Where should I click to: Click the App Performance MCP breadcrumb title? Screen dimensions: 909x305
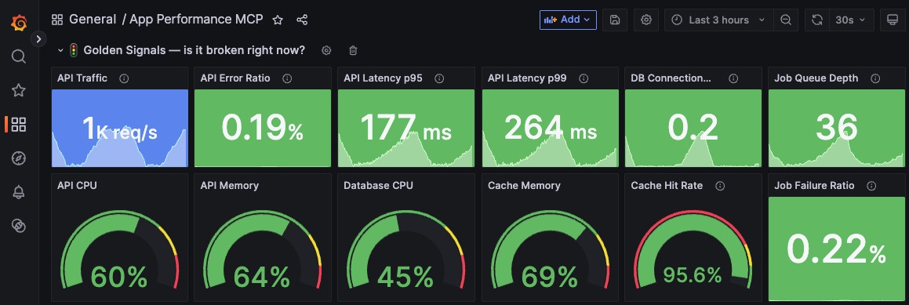click(197, 20)
